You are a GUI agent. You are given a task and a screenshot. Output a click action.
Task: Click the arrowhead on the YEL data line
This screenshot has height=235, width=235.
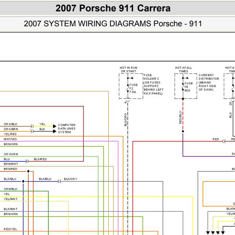click(x=55, y=126)
